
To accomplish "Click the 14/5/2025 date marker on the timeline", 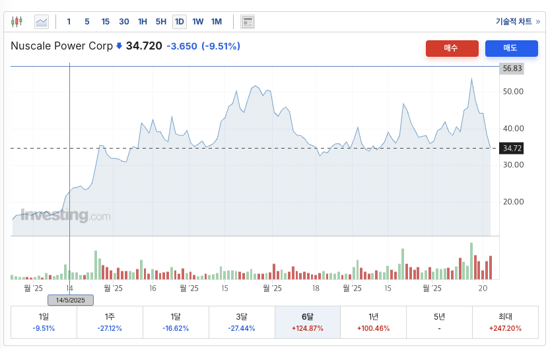I will coord(69,300).
